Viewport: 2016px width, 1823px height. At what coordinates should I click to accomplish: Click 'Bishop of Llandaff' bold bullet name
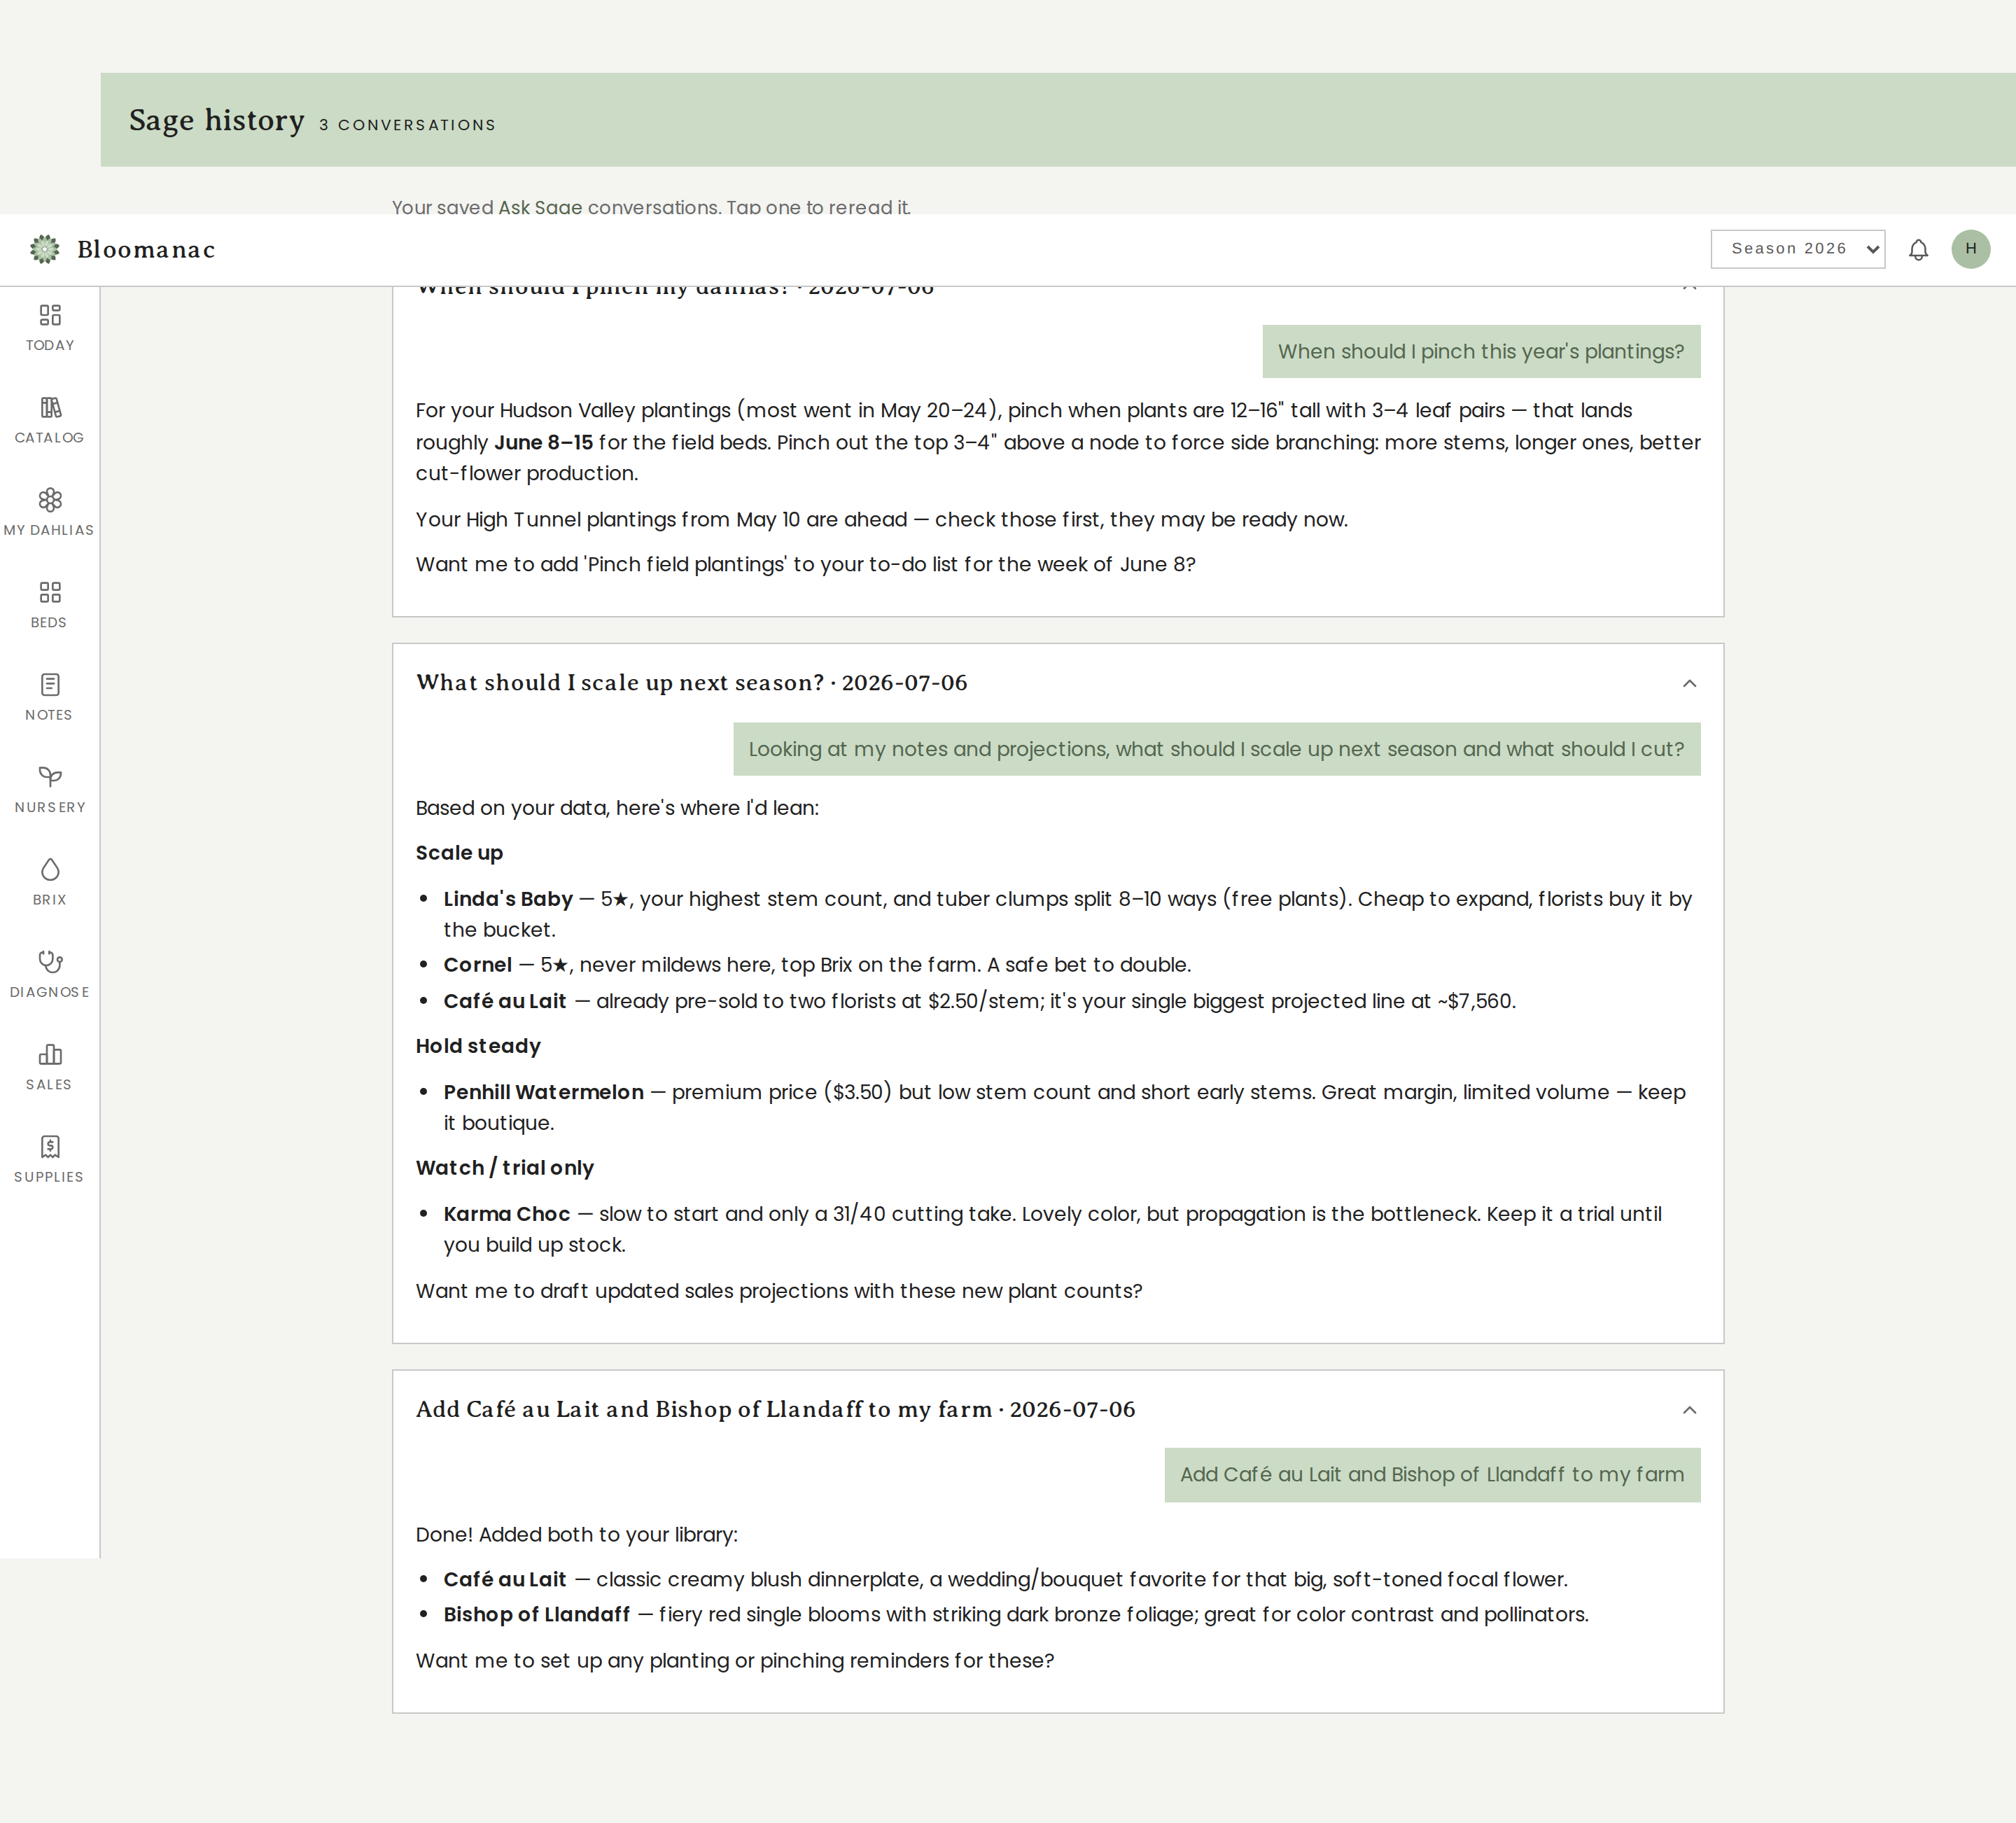coord(536,1615)
